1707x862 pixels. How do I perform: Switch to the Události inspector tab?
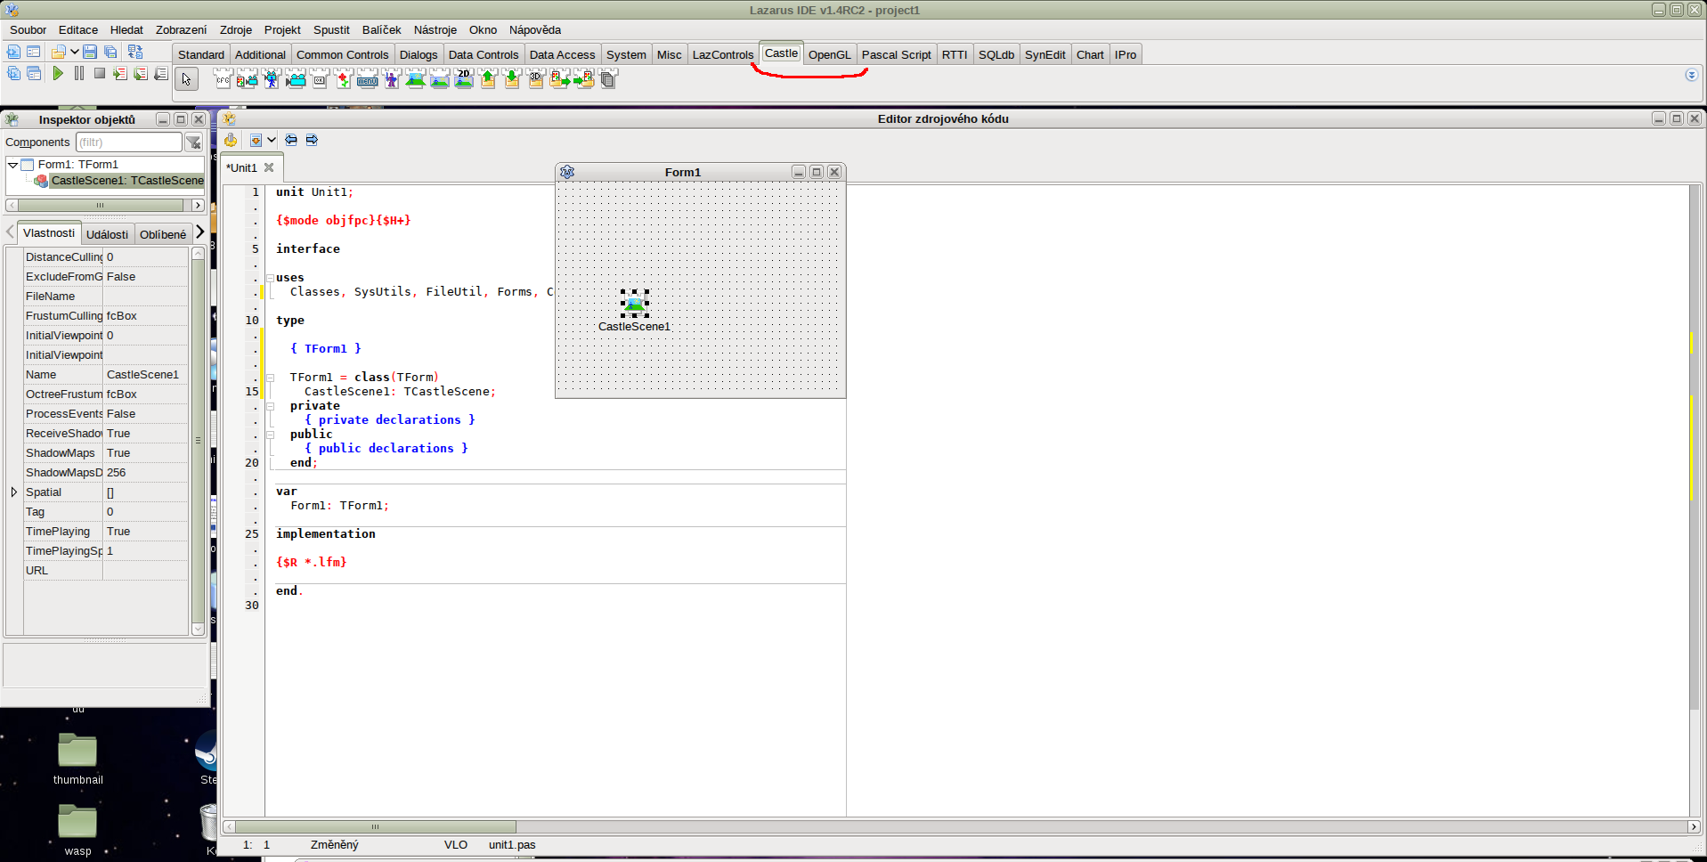point(108,234)
